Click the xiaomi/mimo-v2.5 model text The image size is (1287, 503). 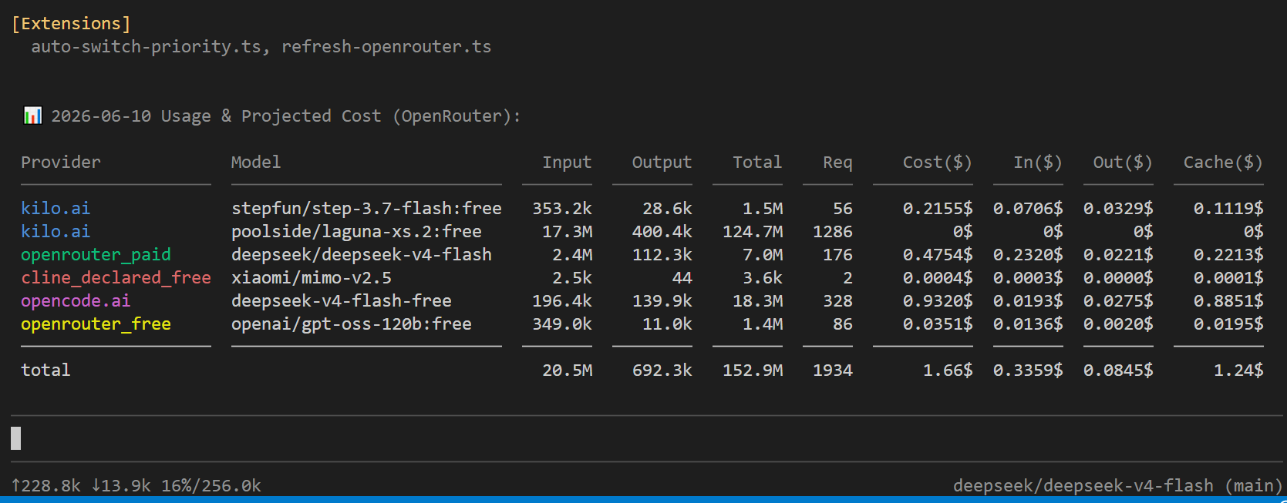[312, 277]
